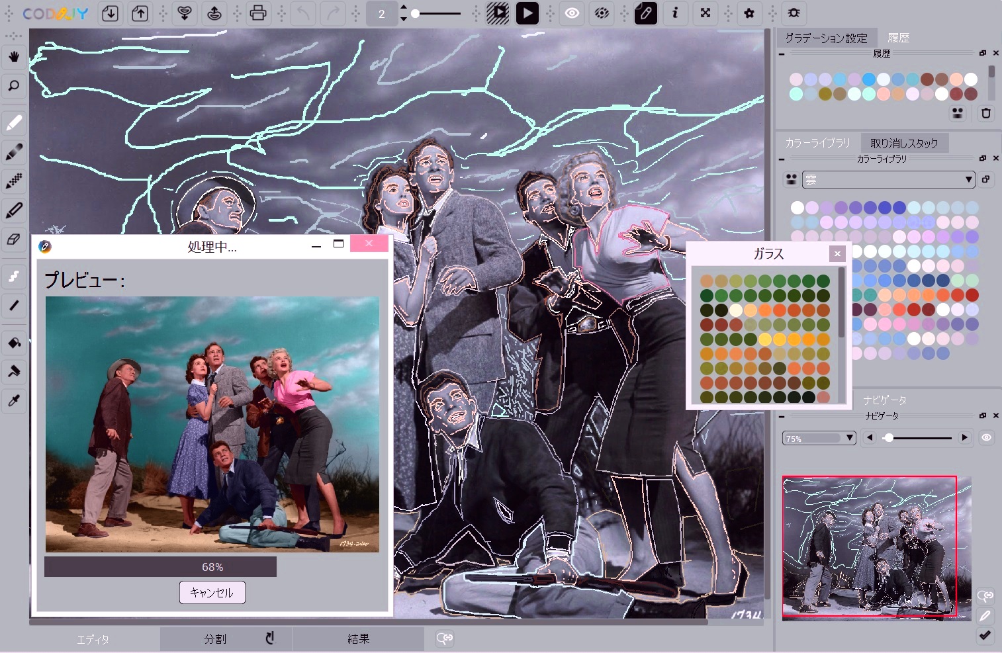Click the Undo arrow in toolbar

304,13
